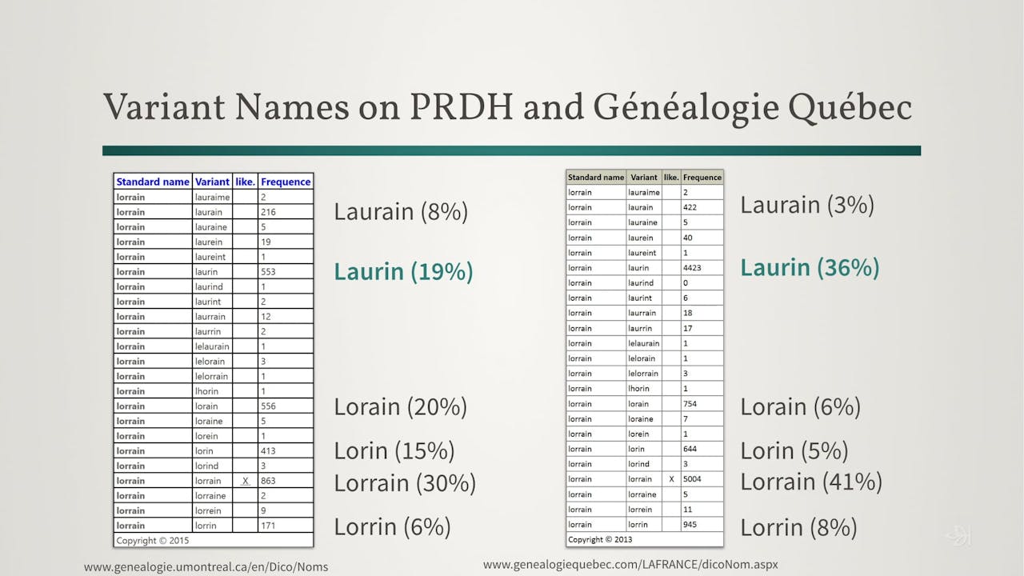The height and width of the screenshot is (576, 1024).
Task: Click the 'Variant' column header of right table
Action: (642, 177)
